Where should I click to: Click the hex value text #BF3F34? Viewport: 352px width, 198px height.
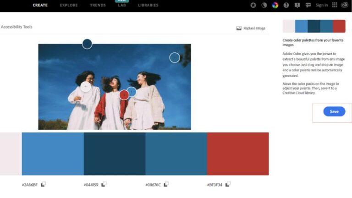(214, 185)
